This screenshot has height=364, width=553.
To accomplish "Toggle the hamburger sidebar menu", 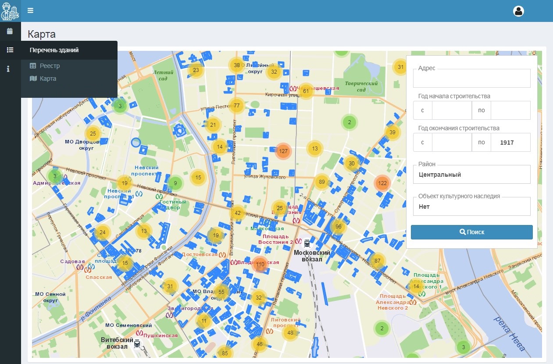I will click(30, 11).
